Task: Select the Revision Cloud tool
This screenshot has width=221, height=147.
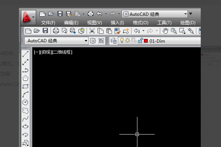Action: click(26, 110)
